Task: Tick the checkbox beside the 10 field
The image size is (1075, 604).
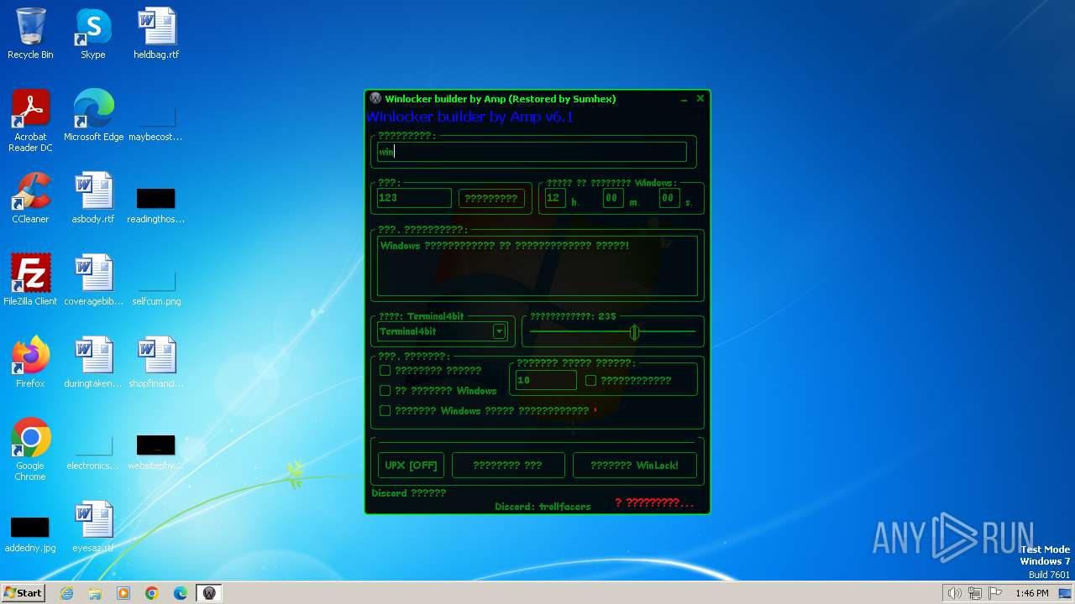Action: (x=590, y=380)
